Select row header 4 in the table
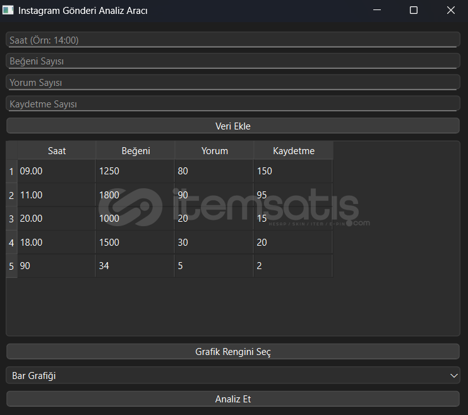 point(11,243)
